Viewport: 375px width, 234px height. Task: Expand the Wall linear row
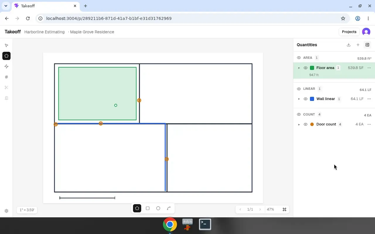(299, 99)
